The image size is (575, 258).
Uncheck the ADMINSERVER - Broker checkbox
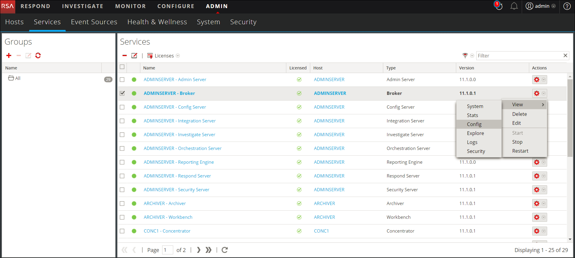click(122, 93)
